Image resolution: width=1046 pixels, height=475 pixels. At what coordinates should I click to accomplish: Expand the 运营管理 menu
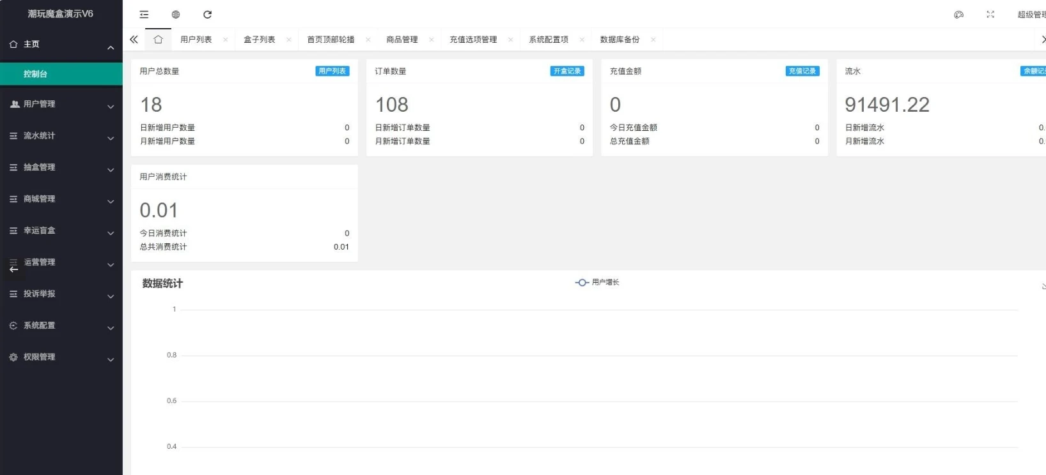[x=111, y=265]
